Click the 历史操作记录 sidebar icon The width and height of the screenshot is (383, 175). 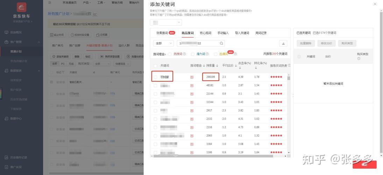coord(6,157)
